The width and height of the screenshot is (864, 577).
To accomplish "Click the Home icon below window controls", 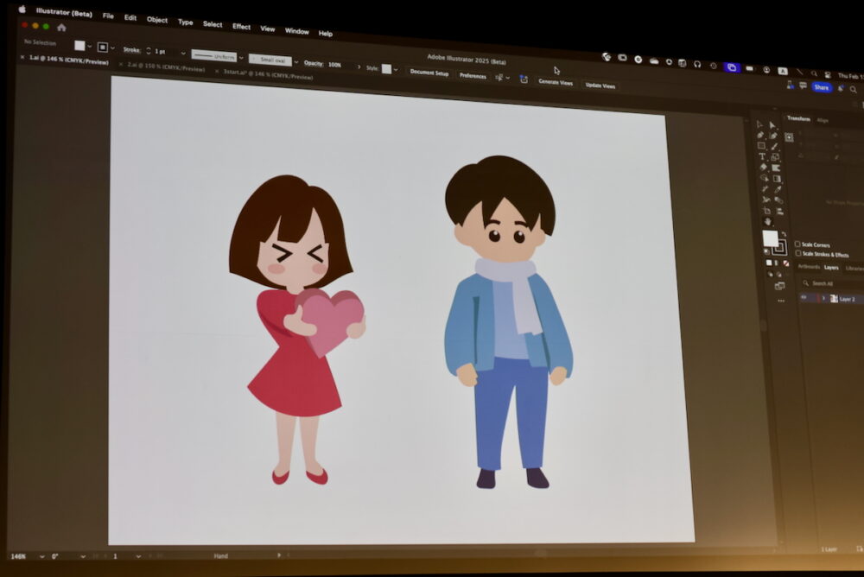I will [60, 28].
